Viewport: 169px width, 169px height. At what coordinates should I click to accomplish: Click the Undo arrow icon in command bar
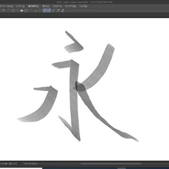click(4, 11)
